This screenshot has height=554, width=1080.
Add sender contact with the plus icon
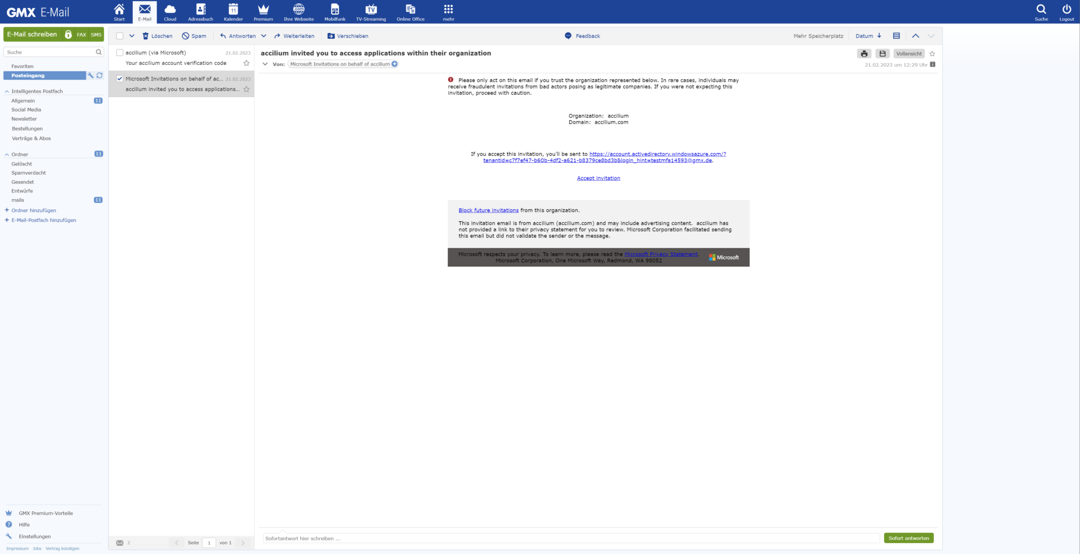click(395, 64)
